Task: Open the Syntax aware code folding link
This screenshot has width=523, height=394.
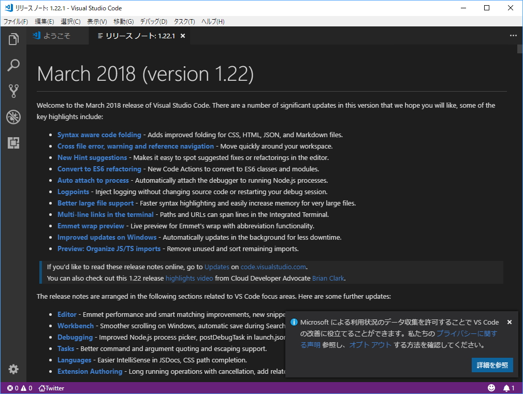Action: pyautogui.click(x=99, y=135)
